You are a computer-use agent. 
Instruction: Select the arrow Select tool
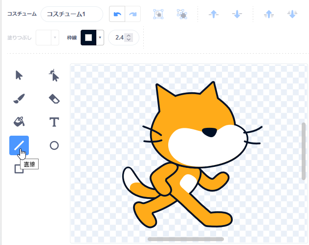click(19, 75)
